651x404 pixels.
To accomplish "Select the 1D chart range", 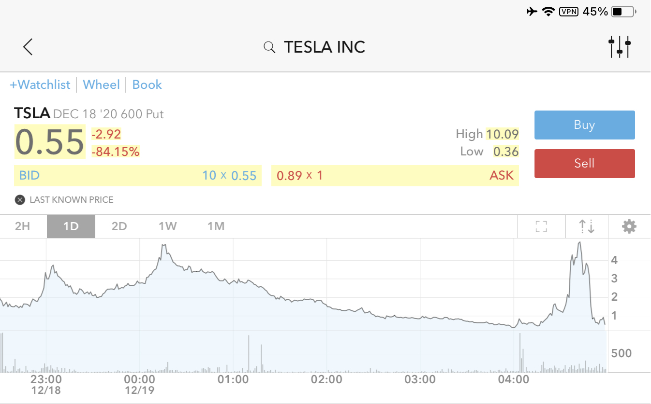I will coord(71,226).
